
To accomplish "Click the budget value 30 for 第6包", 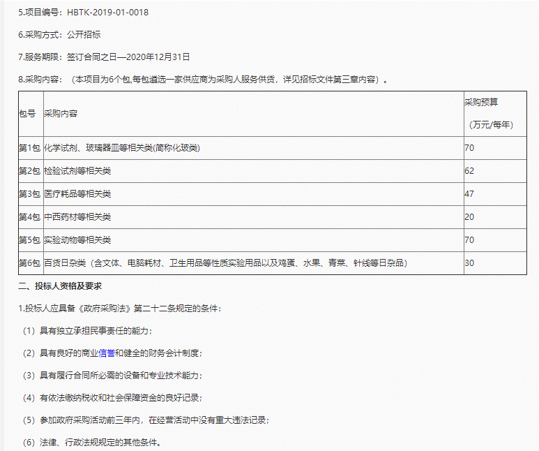I will (469, 263).
